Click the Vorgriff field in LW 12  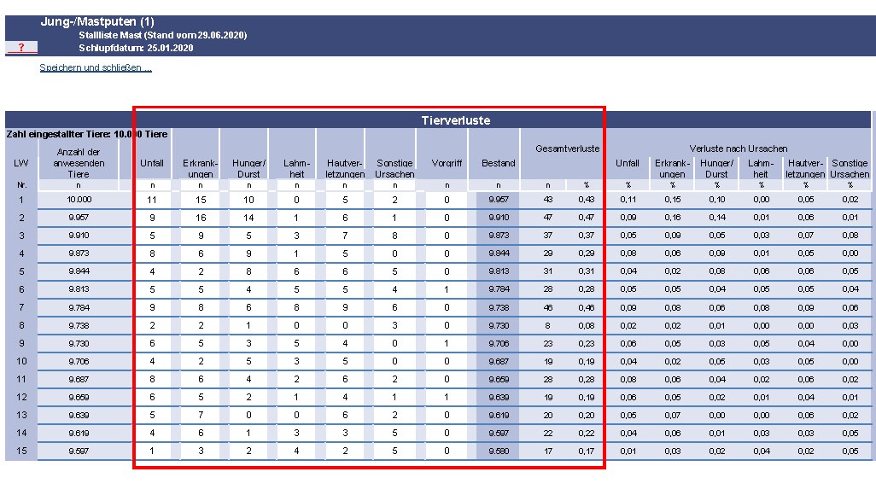[446, 397]
